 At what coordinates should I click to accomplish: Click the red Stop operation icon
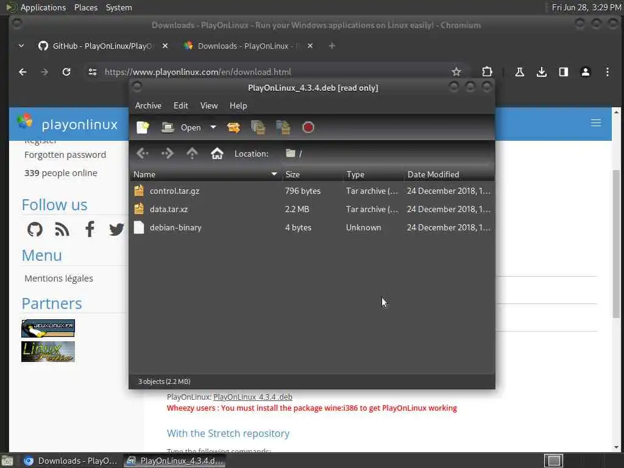308,127
